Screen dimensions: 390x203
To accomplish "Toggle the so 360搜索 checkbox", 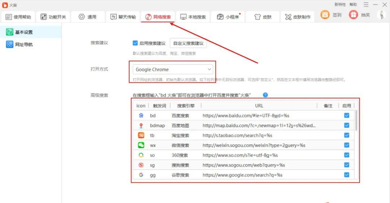I will (346, 155).
